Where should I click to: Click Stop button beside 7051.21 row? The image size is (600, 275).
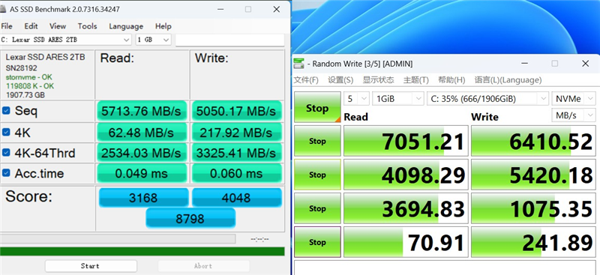tap(317, 141)
